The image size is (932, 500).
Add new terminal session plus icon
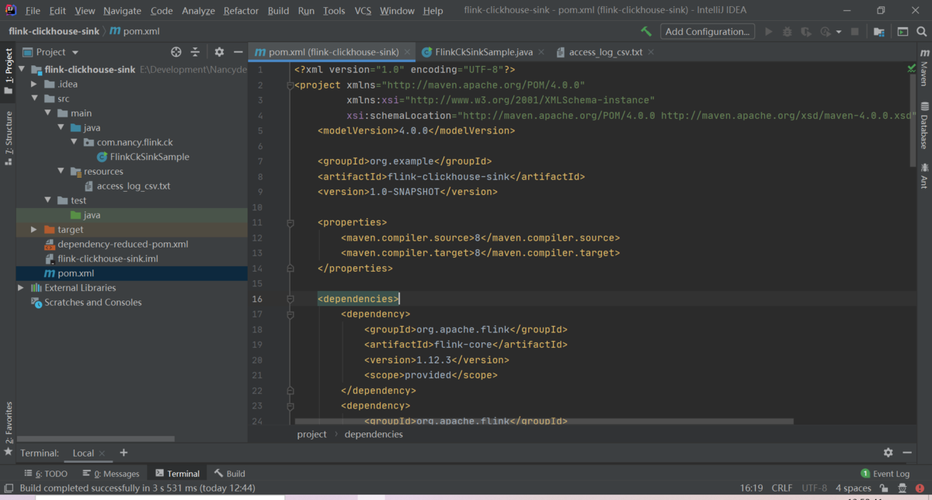(x=123, y=453)
